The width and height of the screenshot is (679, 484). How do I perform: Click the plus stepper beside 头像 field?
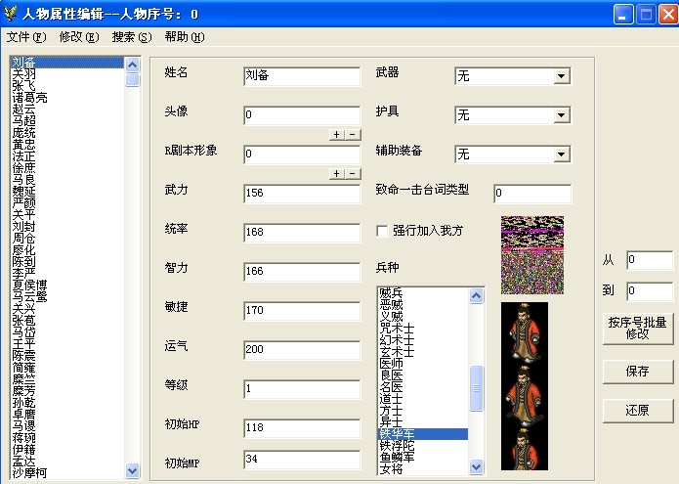337,135
